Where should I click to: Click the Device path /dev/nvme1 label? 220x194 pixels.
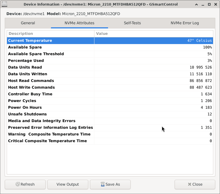34,14
